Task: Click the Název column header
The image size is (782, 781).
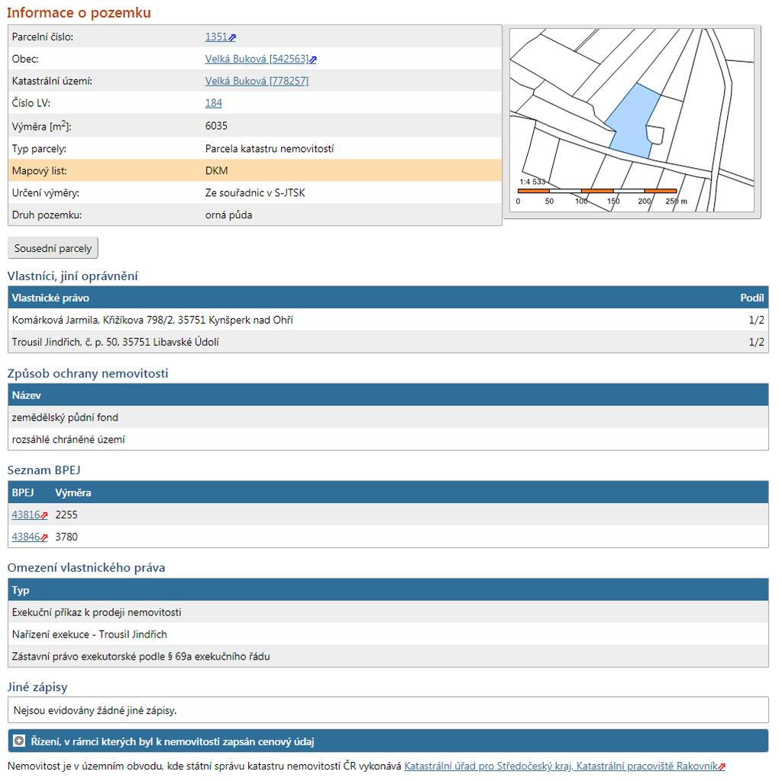Action: coord(27,395)
